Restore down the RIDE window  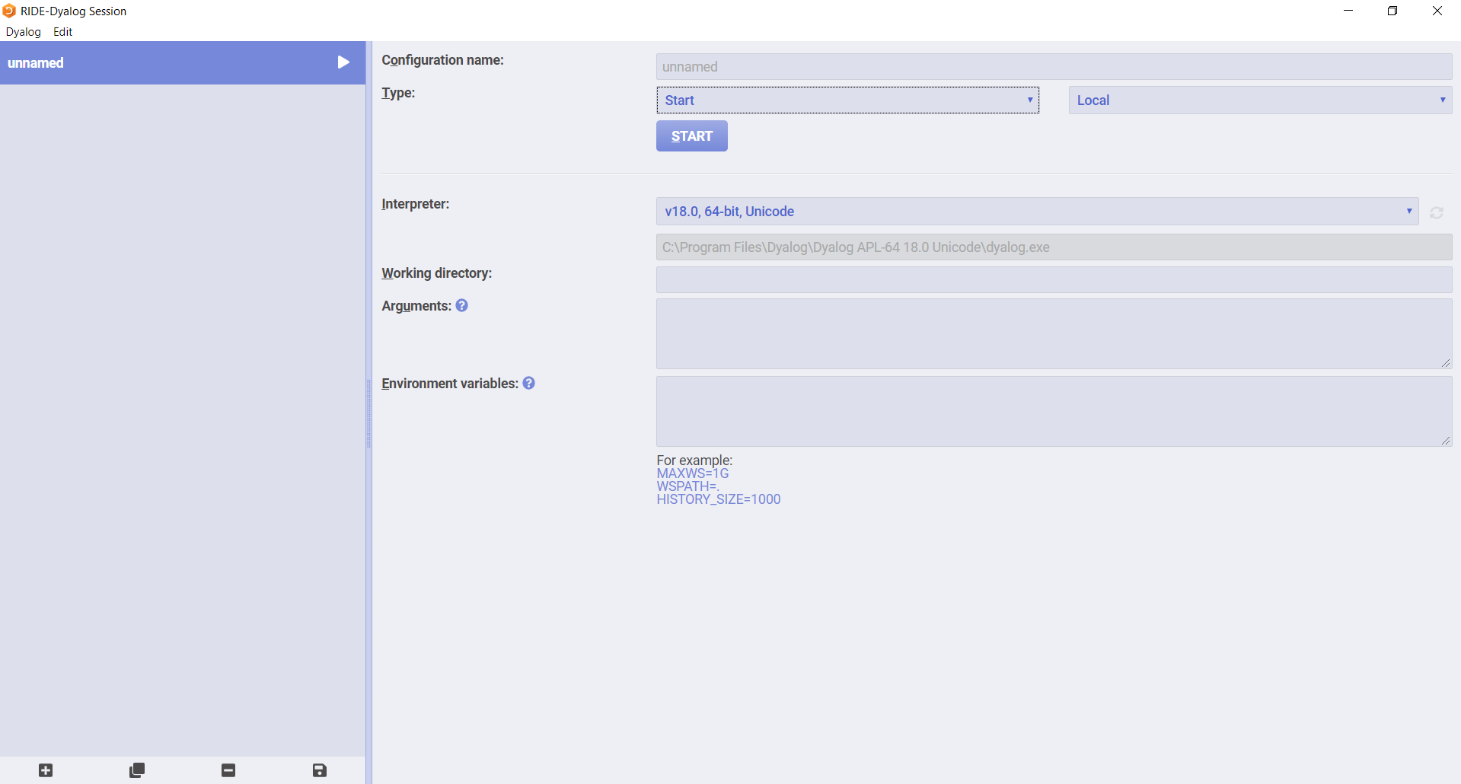(x=1392, y=11)
